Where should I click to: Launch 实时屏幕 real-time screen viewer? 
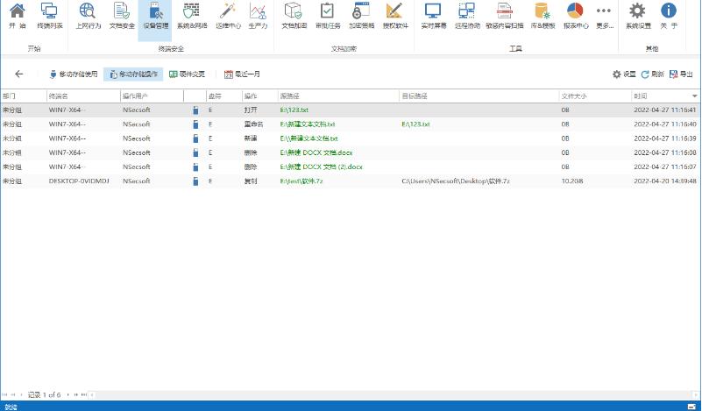(x=432, y=15)
